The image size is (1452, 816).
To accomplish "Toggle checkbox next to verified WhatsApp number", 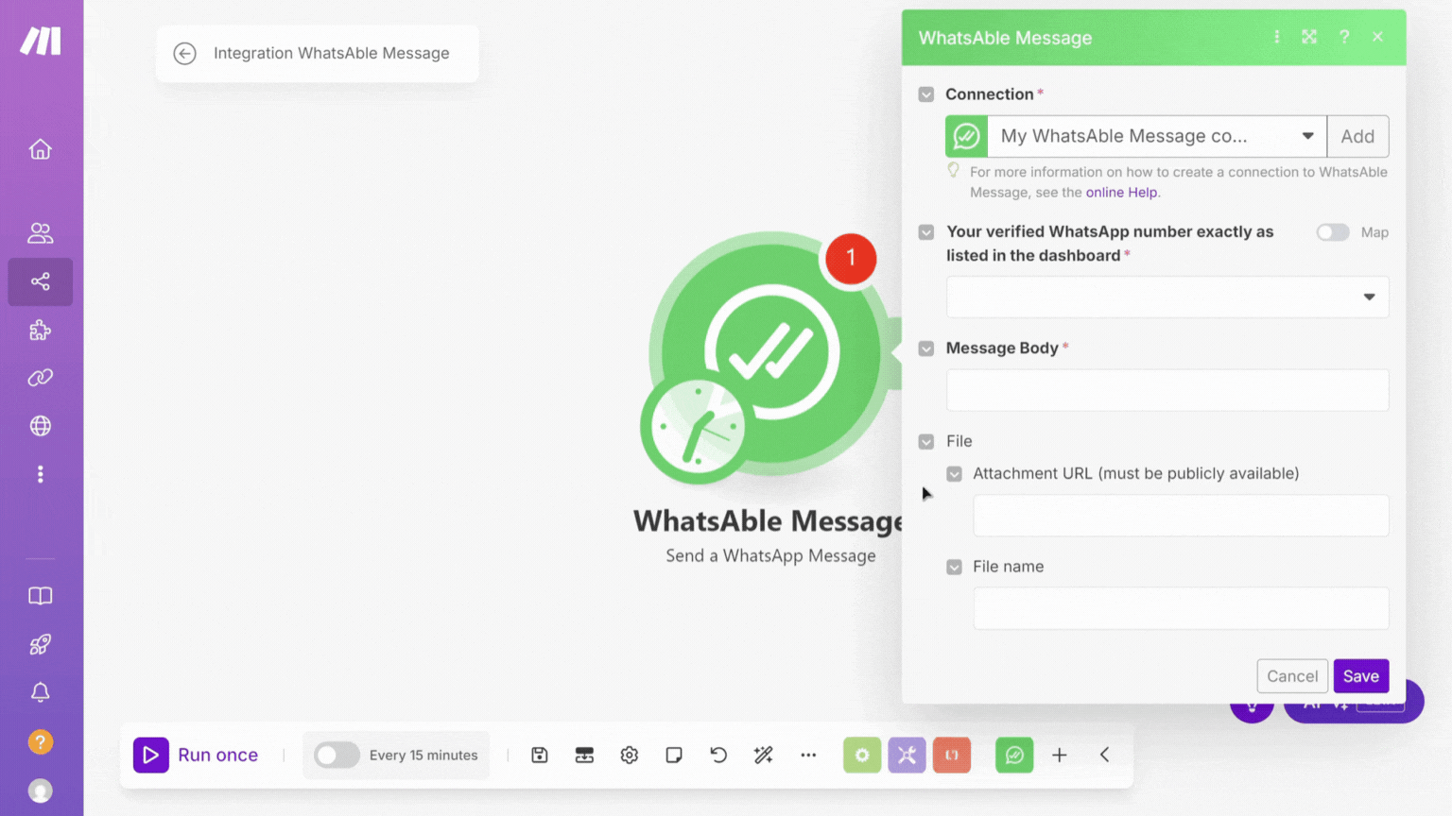I will pyautogui.click(x=926, y=232).
